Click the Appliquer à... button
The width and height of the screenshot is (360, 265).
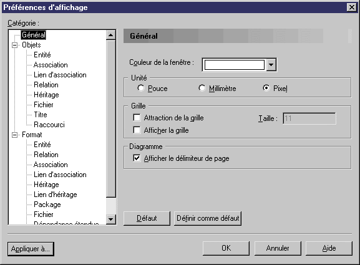coord(31,249)
